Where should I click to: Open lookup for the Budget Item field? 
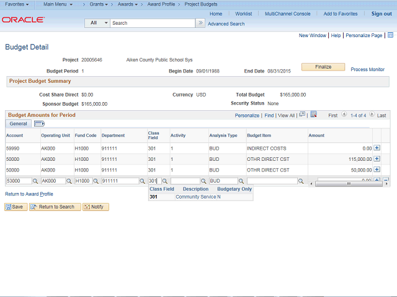click(300, 181)
